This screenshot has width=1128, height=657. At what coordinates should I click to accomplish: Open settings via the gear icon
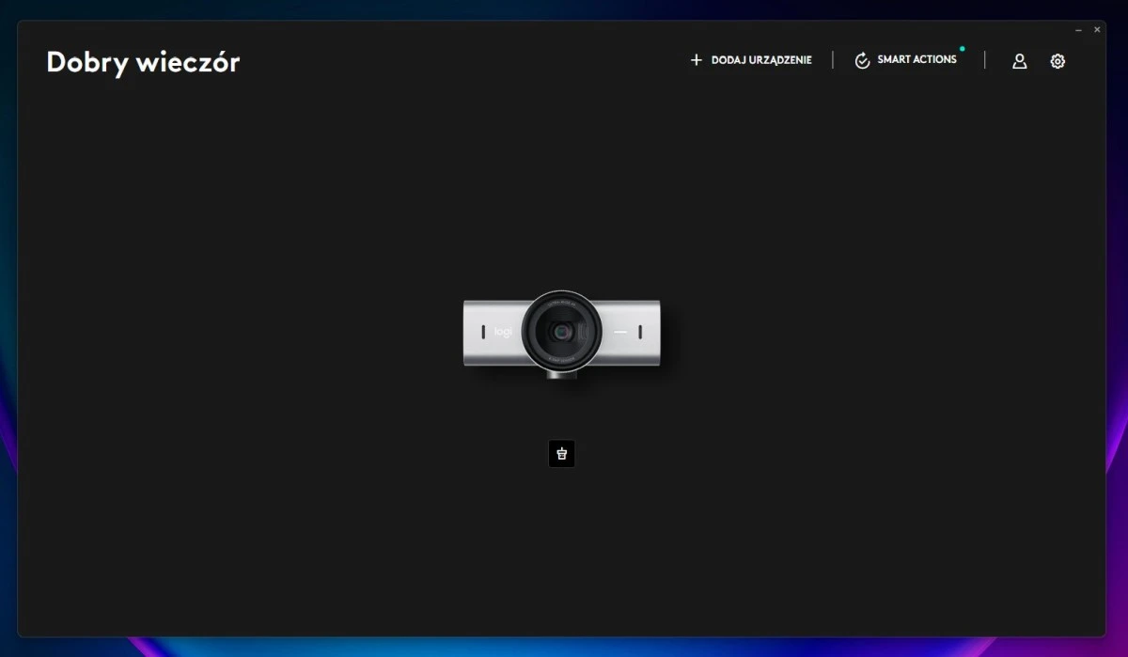[x=1057, y=61]
